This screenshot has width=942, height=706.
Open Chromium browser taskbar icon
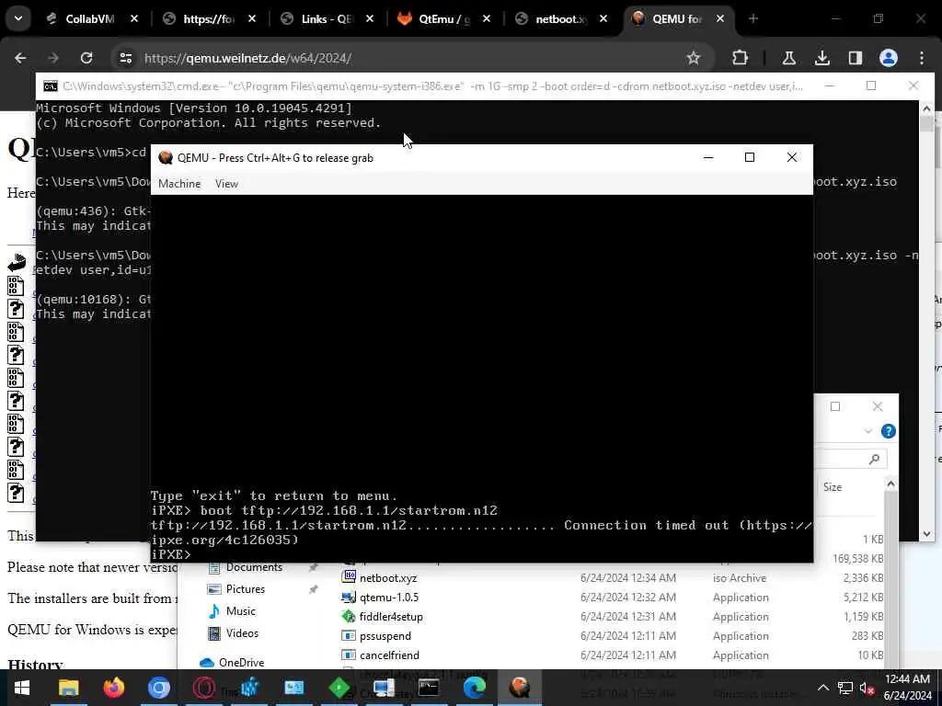coord(158,688)
